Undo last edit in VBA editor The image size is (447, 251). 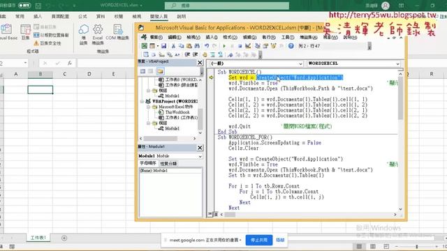207,46
